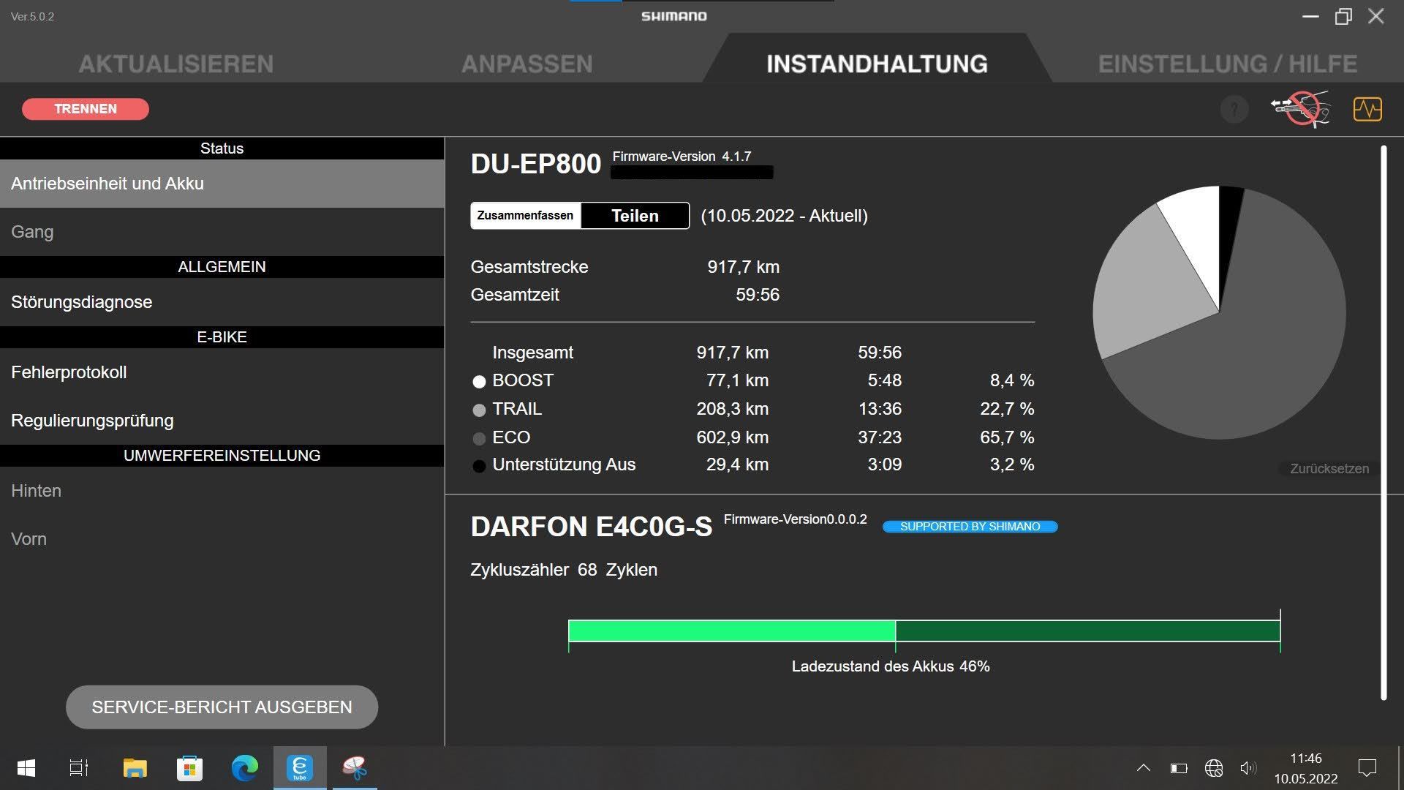Switch to E-Tube Project taskbar app
The height and width of the screenshot is (790, 1404).
point(300,768)
